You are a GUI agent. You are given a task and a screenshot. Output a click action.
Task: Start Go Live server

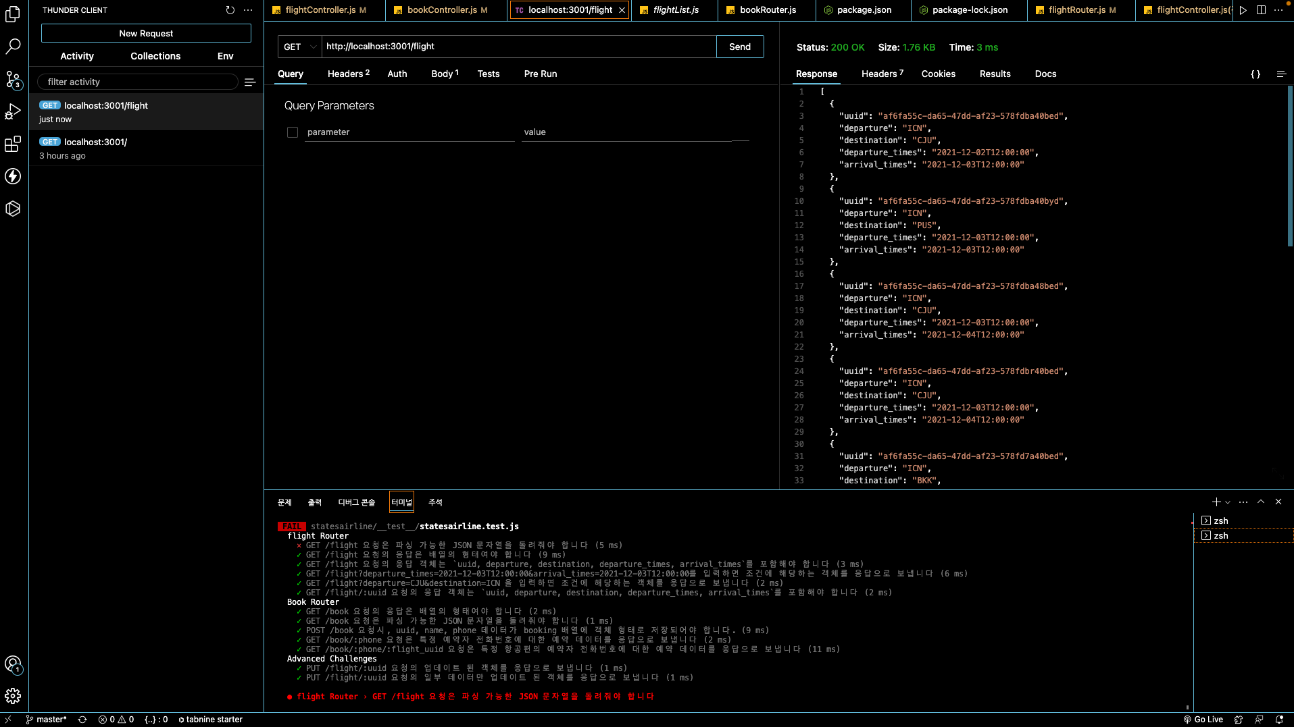point(1203,720)
